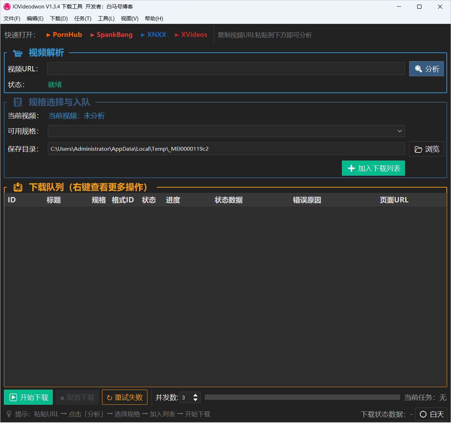Click the 快速打开 label
451x423 pixels.
pyautogui.click(x=20, y=35)
